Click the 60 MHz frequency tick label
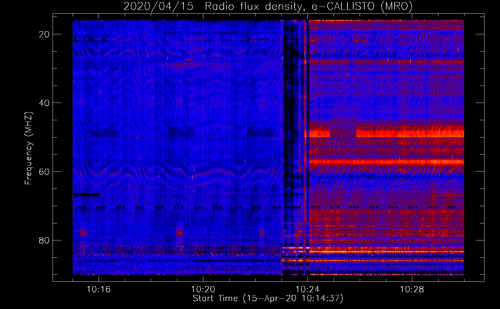 point(44,171)
